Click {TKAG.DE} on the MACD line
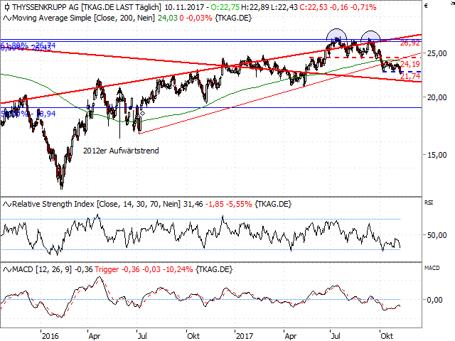Screen dimensions: 455x341 pos(214,269)
